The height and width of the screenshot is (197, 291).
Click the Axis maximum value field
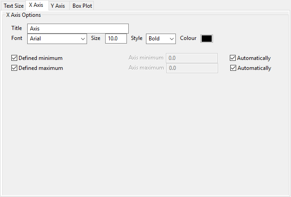192,68
